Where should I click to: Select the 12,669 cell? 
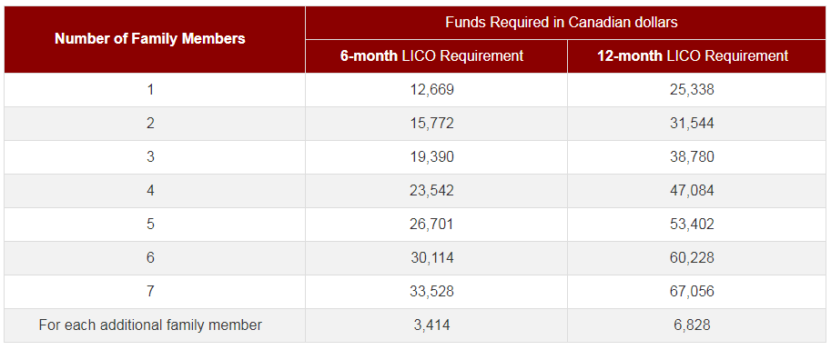click(431, 89)
